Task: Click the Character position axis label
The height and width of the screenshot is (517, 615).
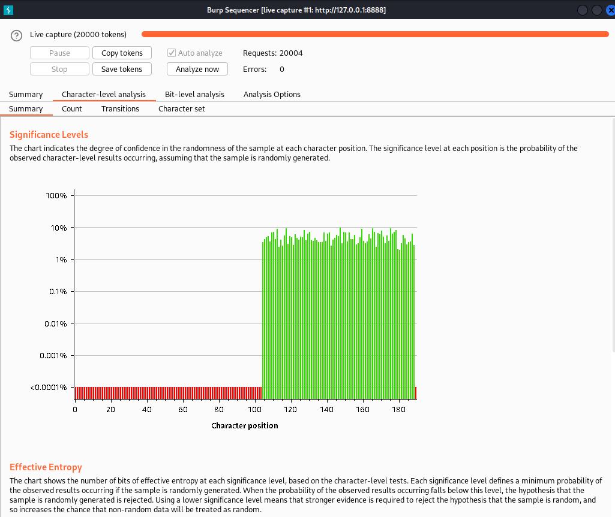Action: click(x=244, y=426)
